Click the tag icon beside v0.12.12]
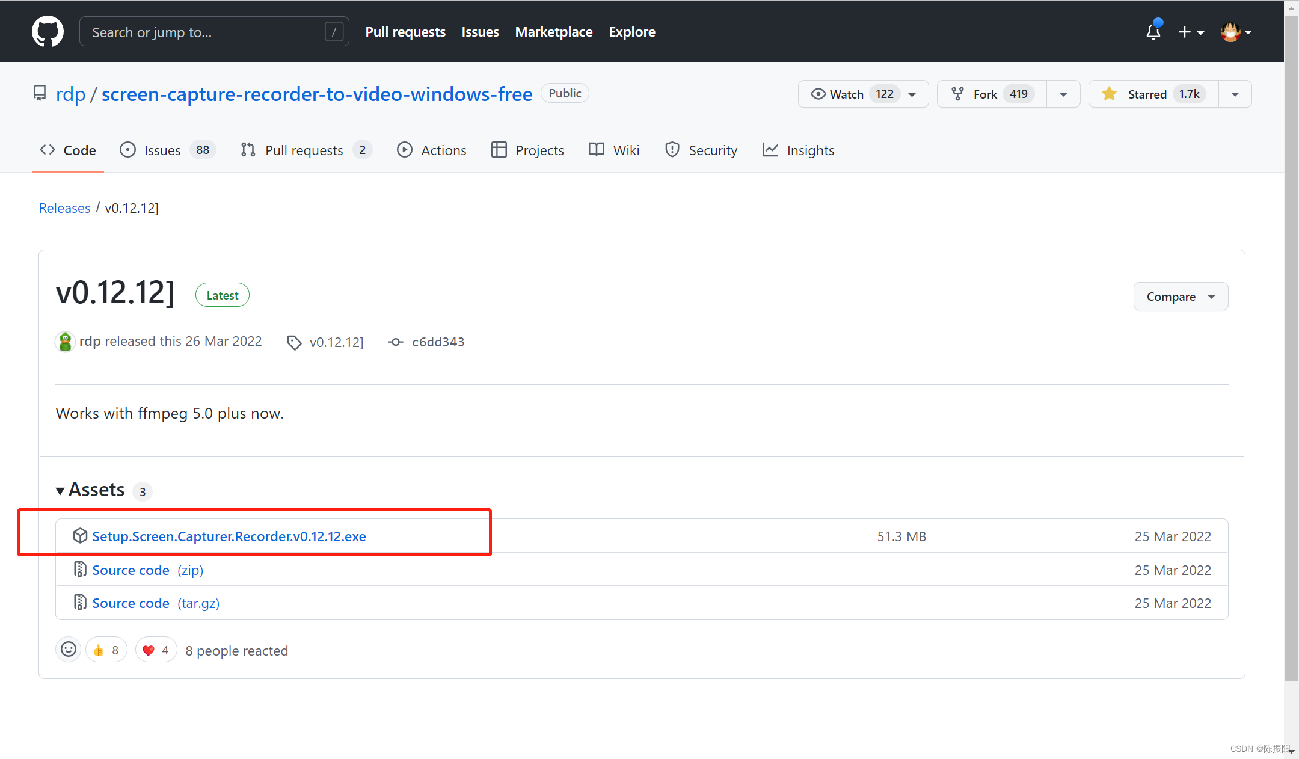This screenshot has width=1299, height=759. pyautogui.click(x=294, y=342)
